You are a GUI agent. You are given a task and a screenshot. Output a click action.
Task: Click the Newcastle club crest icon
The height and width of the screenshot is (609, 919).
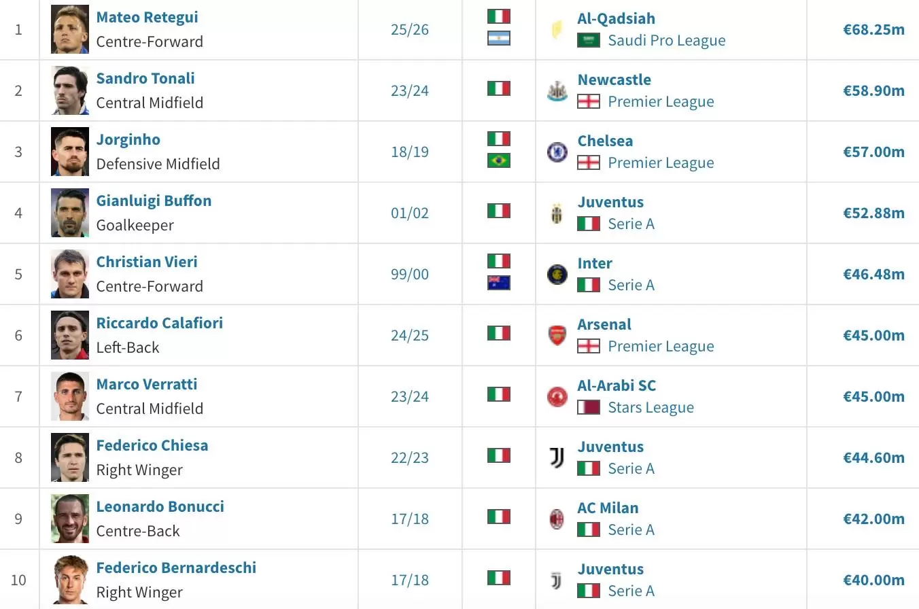(557, 90)
